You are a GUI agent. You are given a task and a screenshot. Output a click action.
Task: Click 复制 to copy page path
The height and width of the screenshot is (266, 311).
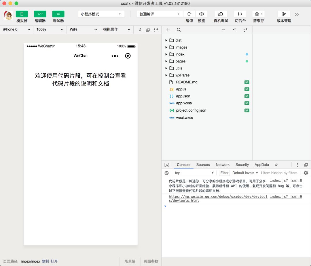point(45,261)
